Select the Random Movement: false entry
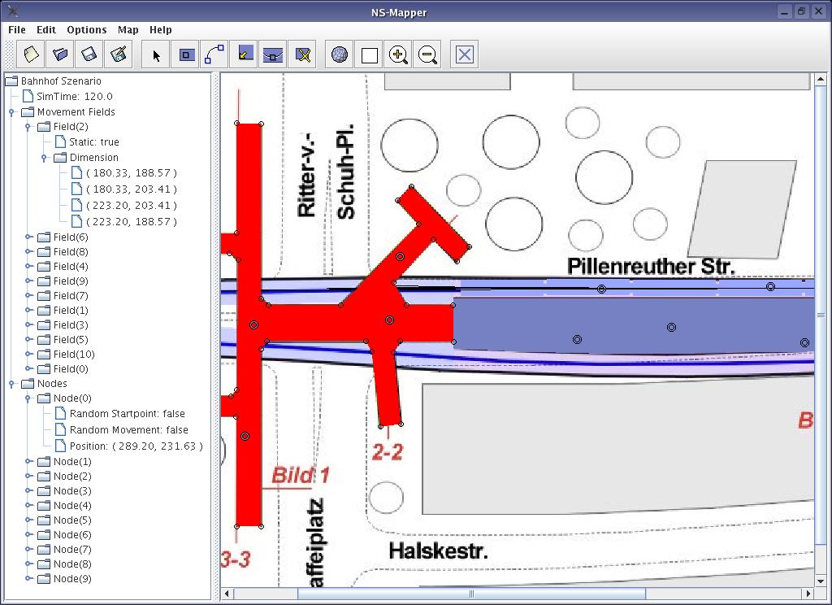This screenshot has height=605, width=832. tap(128, 429)
